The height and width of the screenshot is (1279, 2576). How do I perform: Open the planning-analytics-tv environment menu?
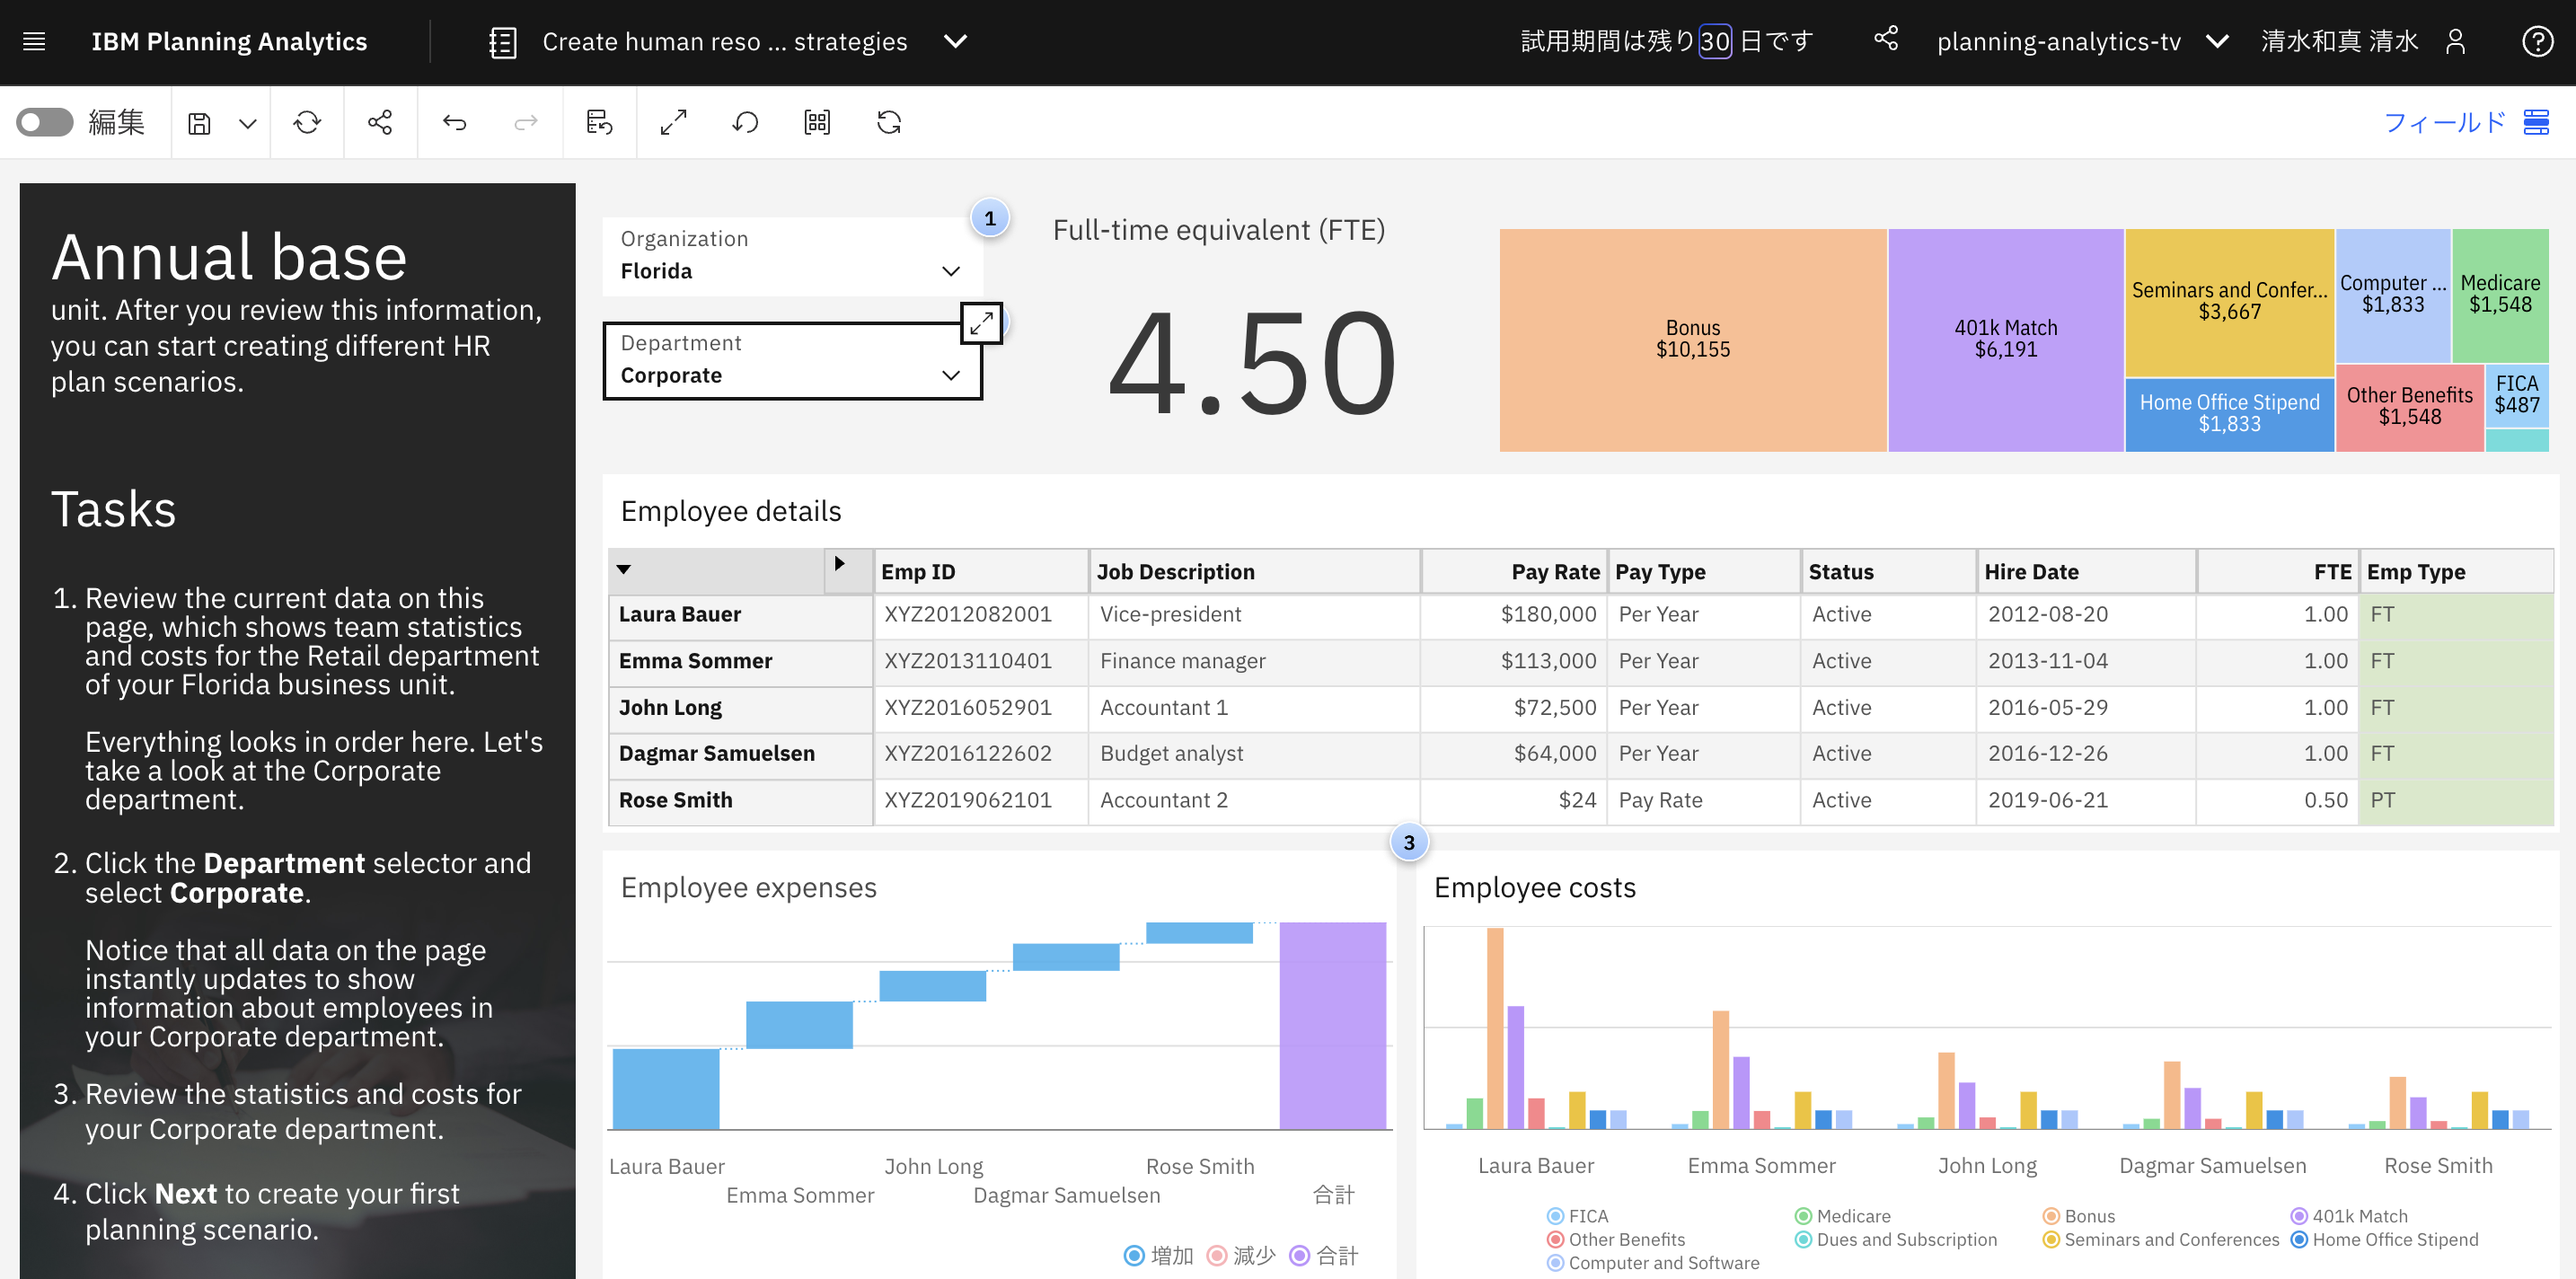[2217, 41]
